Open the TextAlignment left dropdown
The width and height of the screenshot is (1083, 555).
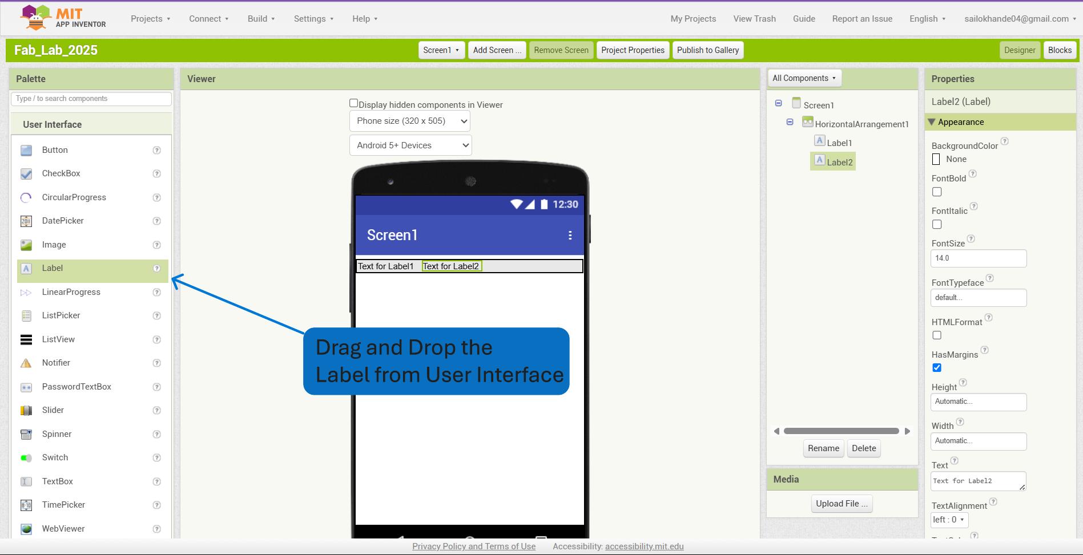point(949,520)
